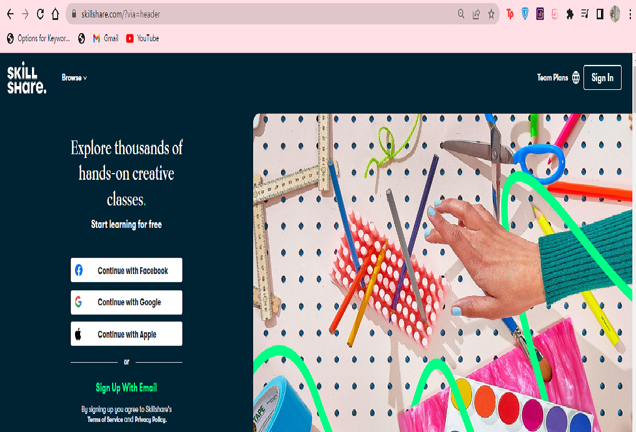Click the share page icon in the address bar
Screen dimensions: 636x432
click(x=476, y=14)
